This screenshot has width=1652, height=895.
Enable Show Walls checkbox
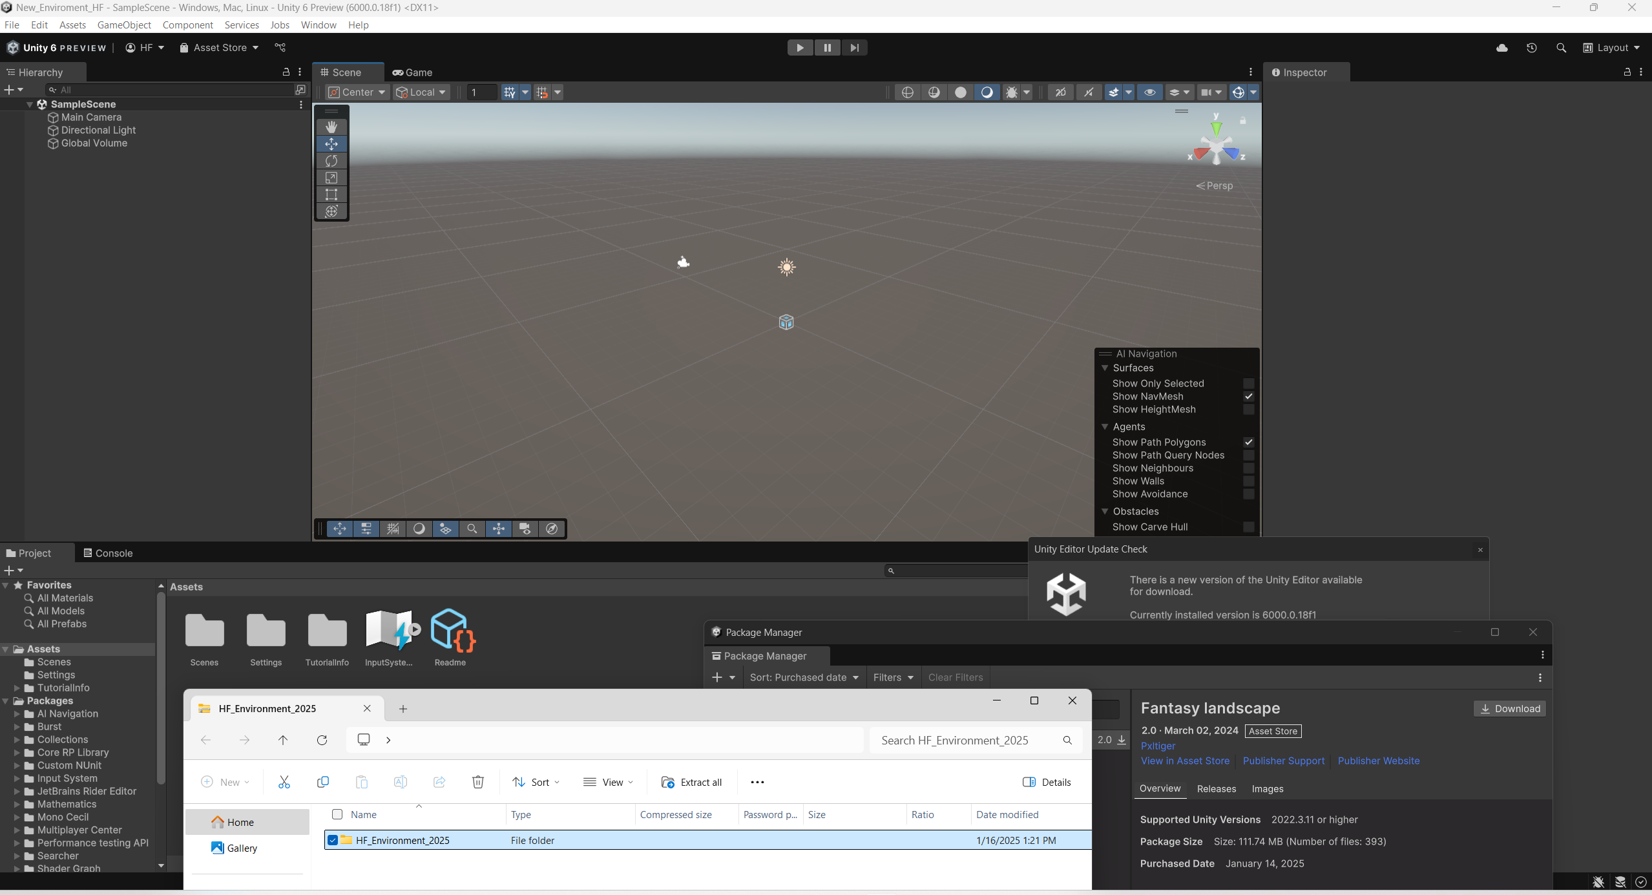(1248, 481)
